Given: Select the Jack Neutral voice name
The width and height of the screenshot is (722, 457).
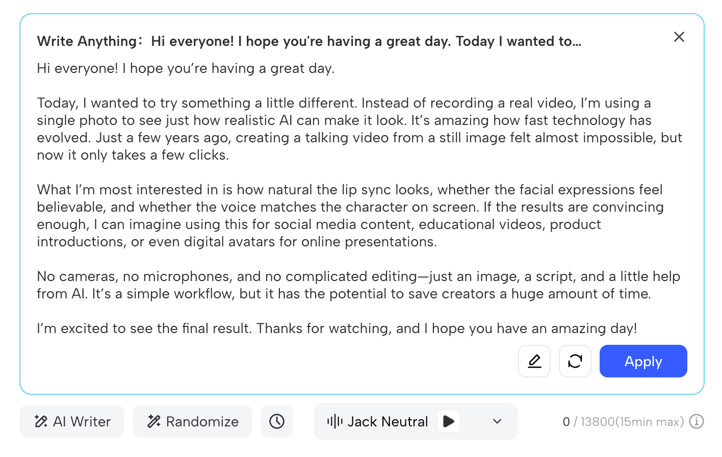Looking at the screenshot, I should coord(388,422).
